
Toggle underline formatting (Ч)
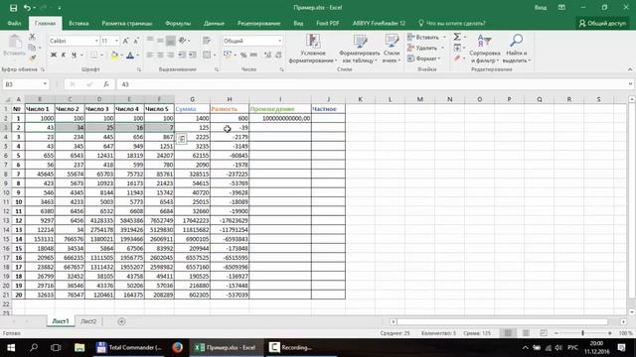[x=74, y=55]
